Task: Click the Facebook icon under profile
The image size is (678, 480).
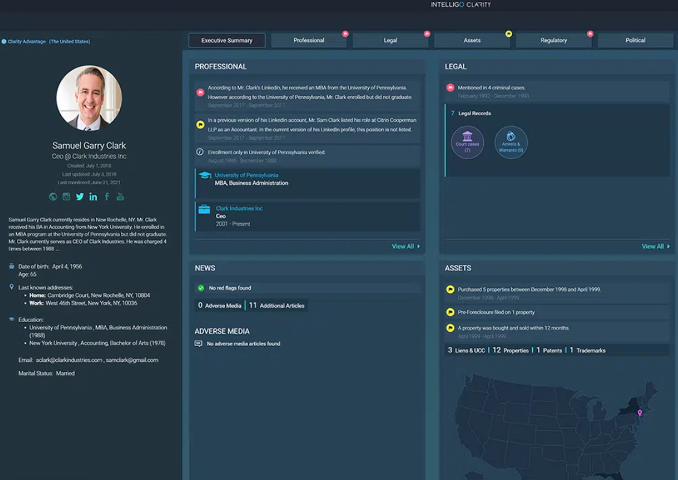Action: (107, 197)
